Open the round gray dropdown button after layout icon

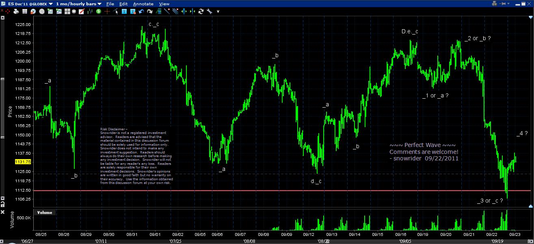[74, 11]
